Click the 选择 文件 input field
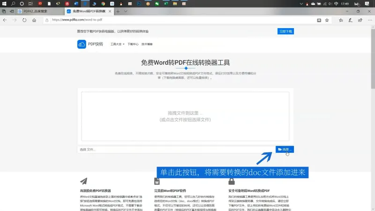375x211 pixels. tap(176, 150)
